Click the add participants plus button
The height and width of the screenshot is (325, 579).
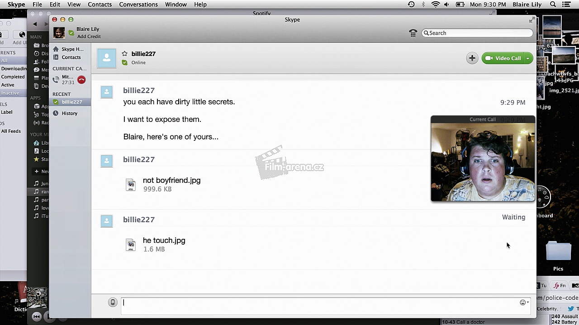tap(472, 58)
